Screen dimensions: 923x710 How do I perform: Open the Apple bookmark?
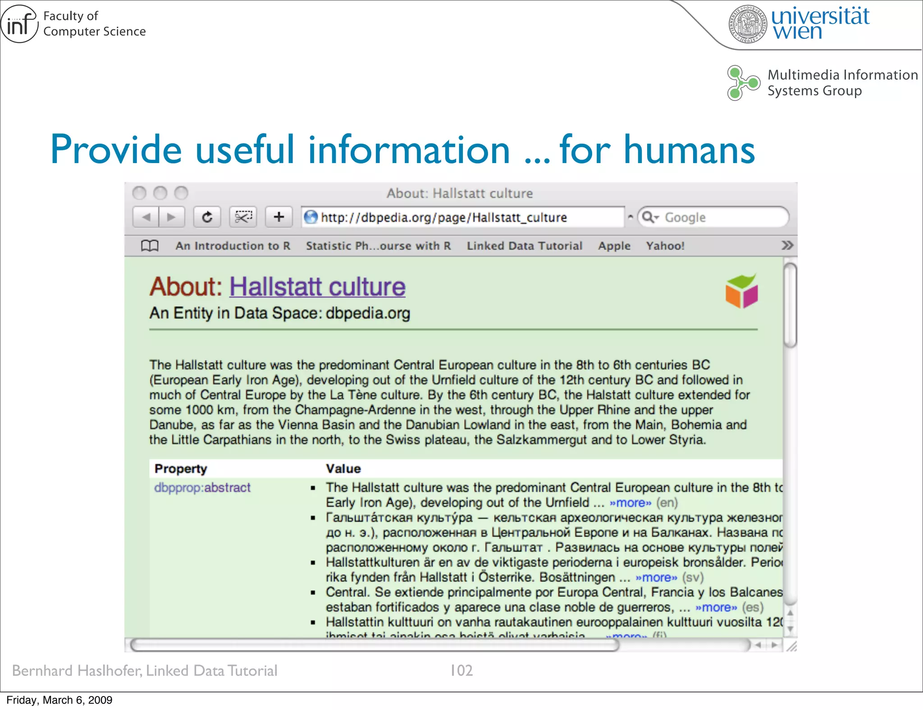(x=614, y=246)
